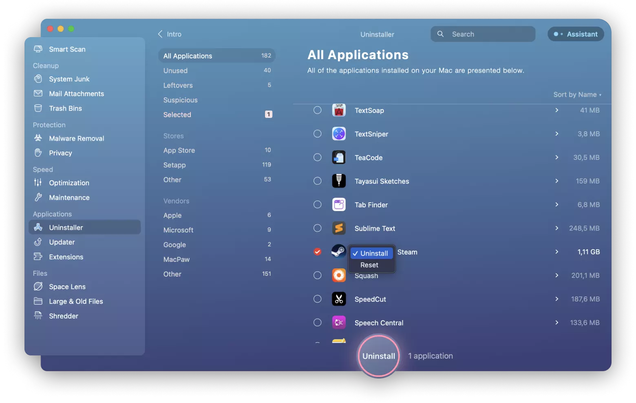Click the Malware Removal biohazard icon
The width and height of the screenshot is (636, 403).
point(38,138)
